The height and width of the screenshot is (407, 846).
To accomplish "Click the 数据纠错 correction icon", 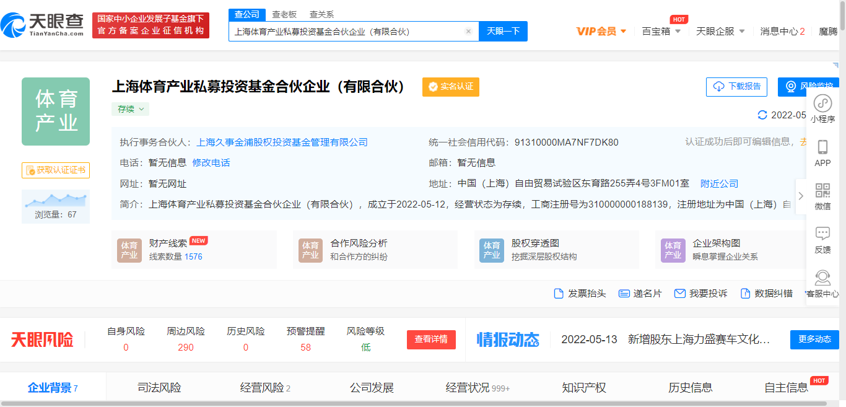I will pos(745,293).
